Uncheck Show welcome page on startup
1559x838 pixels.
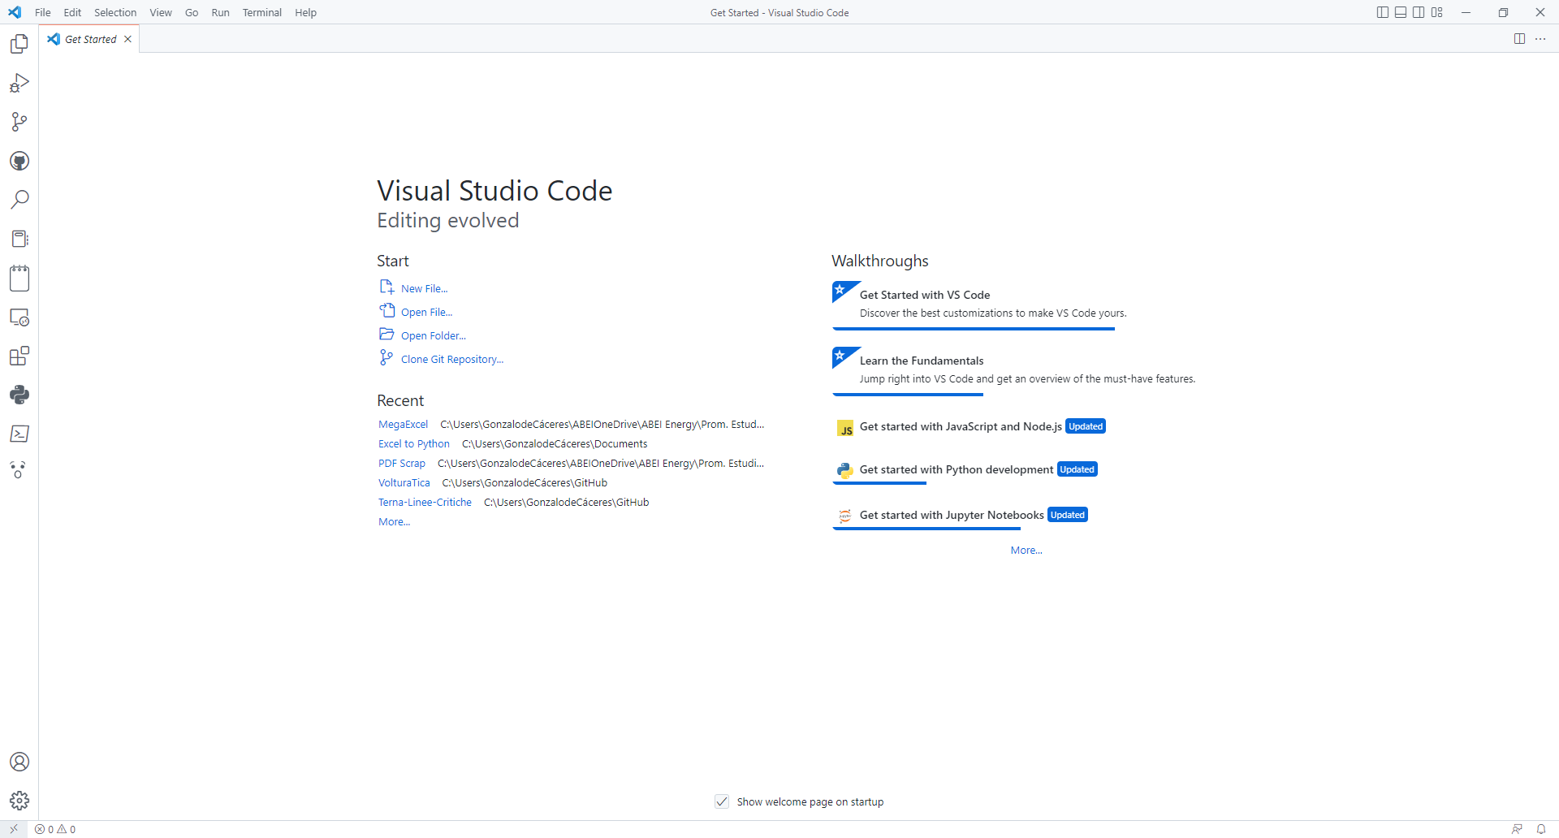pyautogui.click(x=722, y=801)
